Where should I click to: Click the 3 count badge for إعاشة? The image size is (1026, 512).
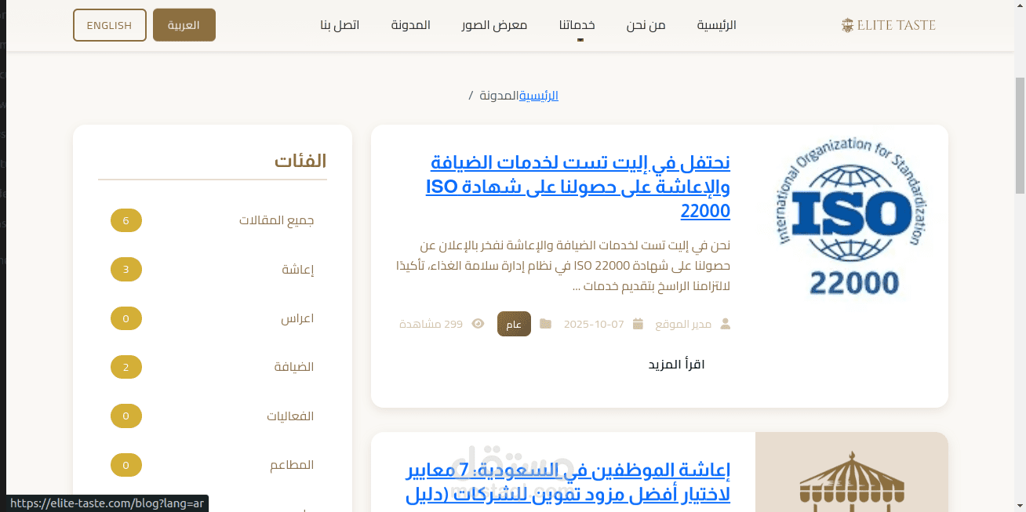coord(126,270)
